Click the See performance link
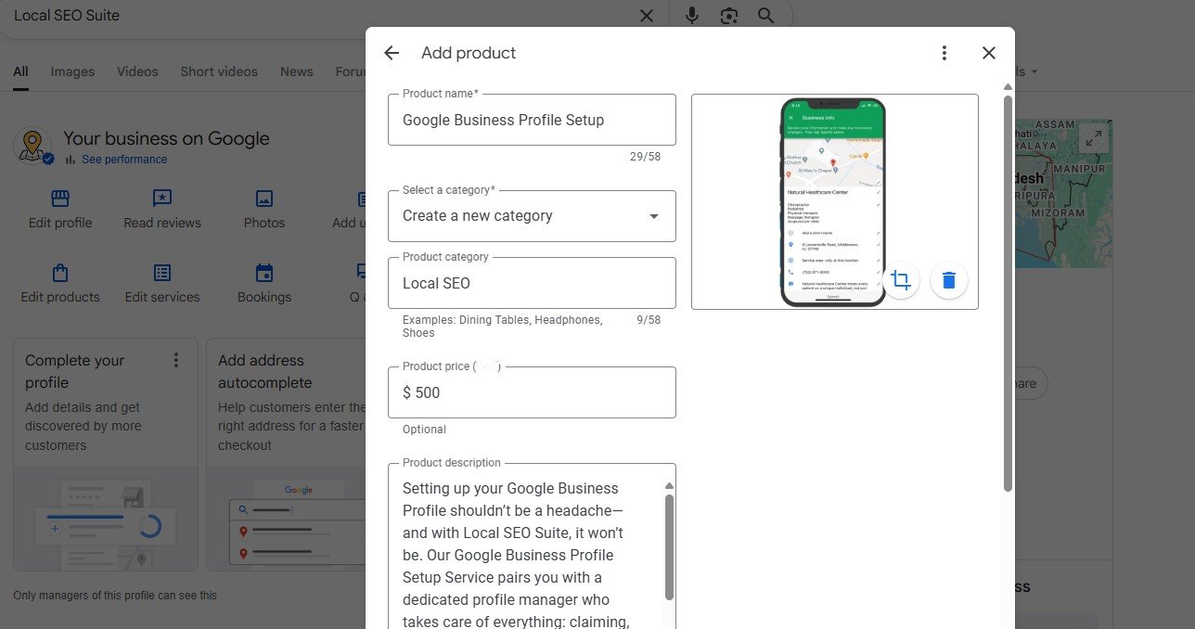Image resolution: width=1195 pixels, height=629 pixels. (x=124, y=160)
